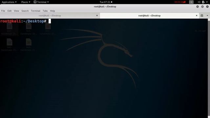
Task: Click the battery power icon
Action: tap(203, 2)
